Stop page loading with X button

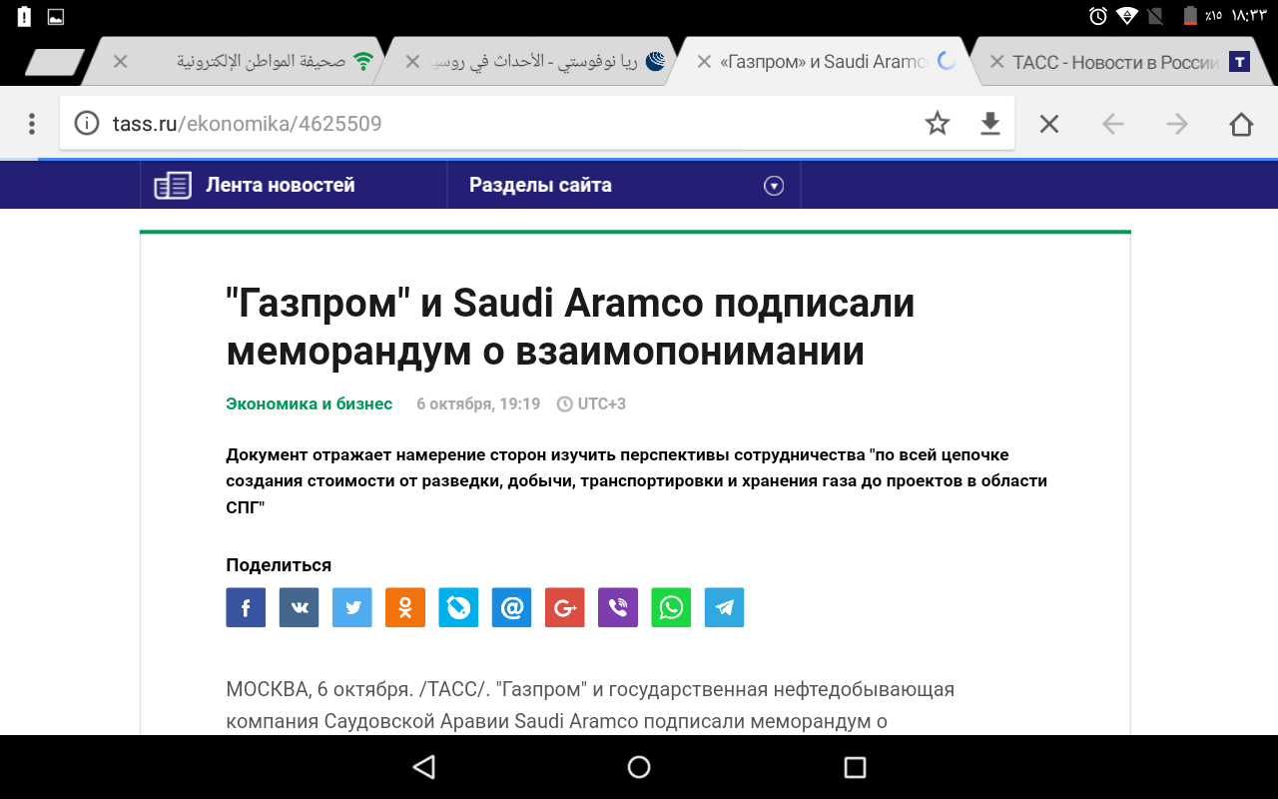pos(1048,124)
